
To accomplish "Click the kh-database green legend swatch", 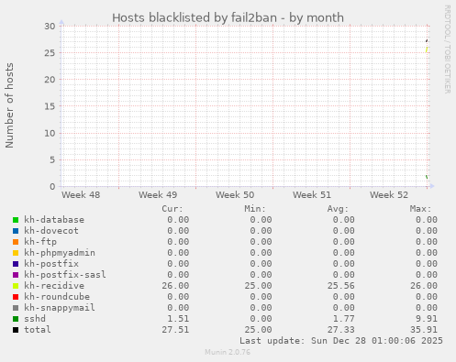I will point(16,220).
